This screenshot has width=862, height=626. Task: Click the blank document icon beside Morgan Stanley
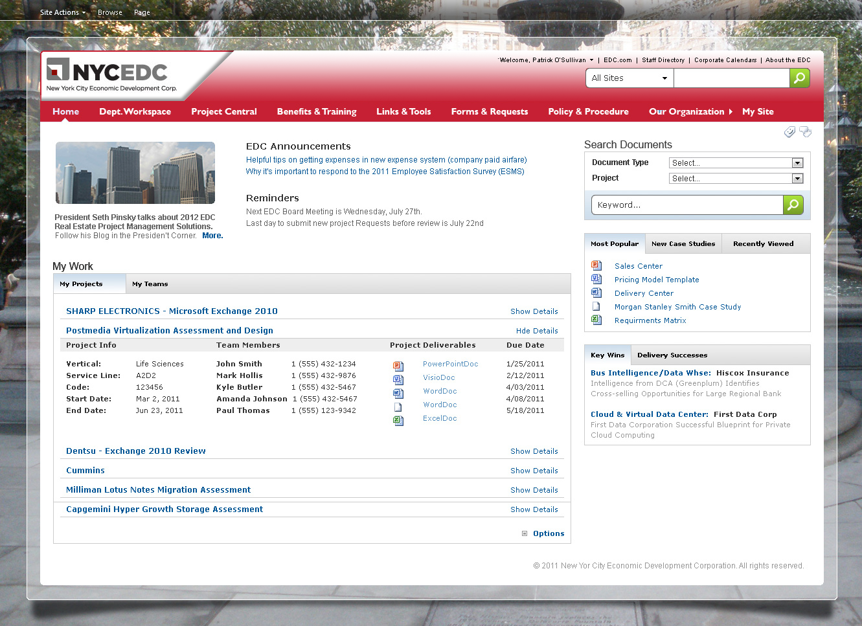tap(596, 306)
